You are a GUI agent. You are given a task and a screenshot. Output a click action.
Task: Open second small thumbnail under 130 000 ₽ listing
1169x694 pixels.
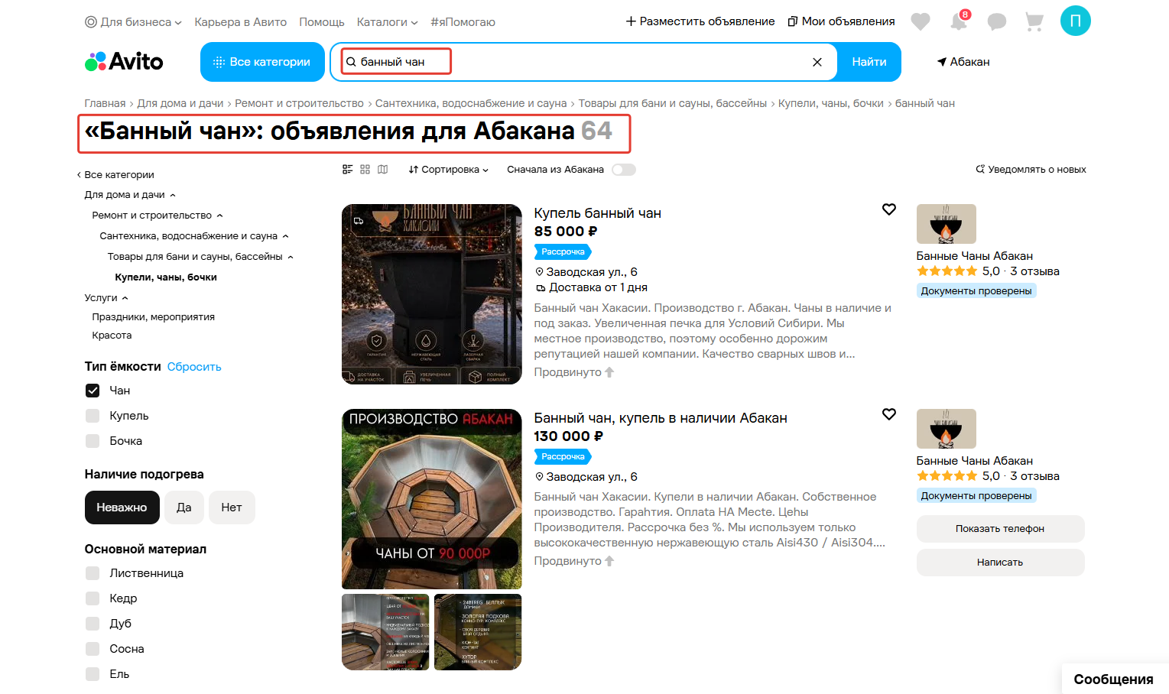tap(478, 632)
